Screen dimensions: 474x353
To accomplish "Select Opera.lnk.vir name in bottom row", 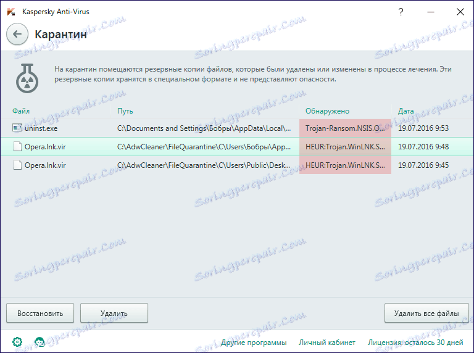I will (x=45, y=165).
